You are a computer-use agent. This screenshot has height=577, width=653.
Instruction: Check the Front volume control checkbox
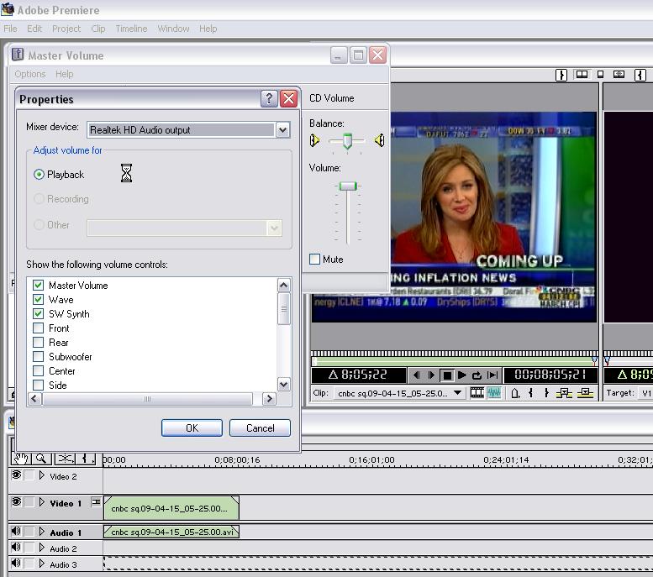39,328
